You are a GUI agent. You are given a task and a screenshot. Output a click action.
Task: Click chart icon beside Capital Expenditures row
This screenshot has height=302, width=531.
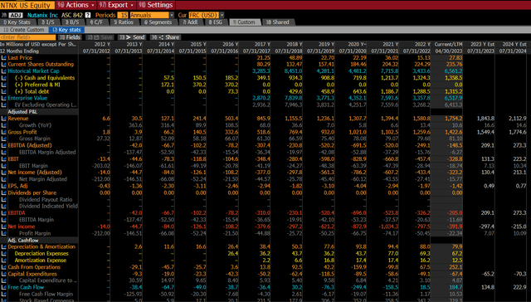[3, 274]
